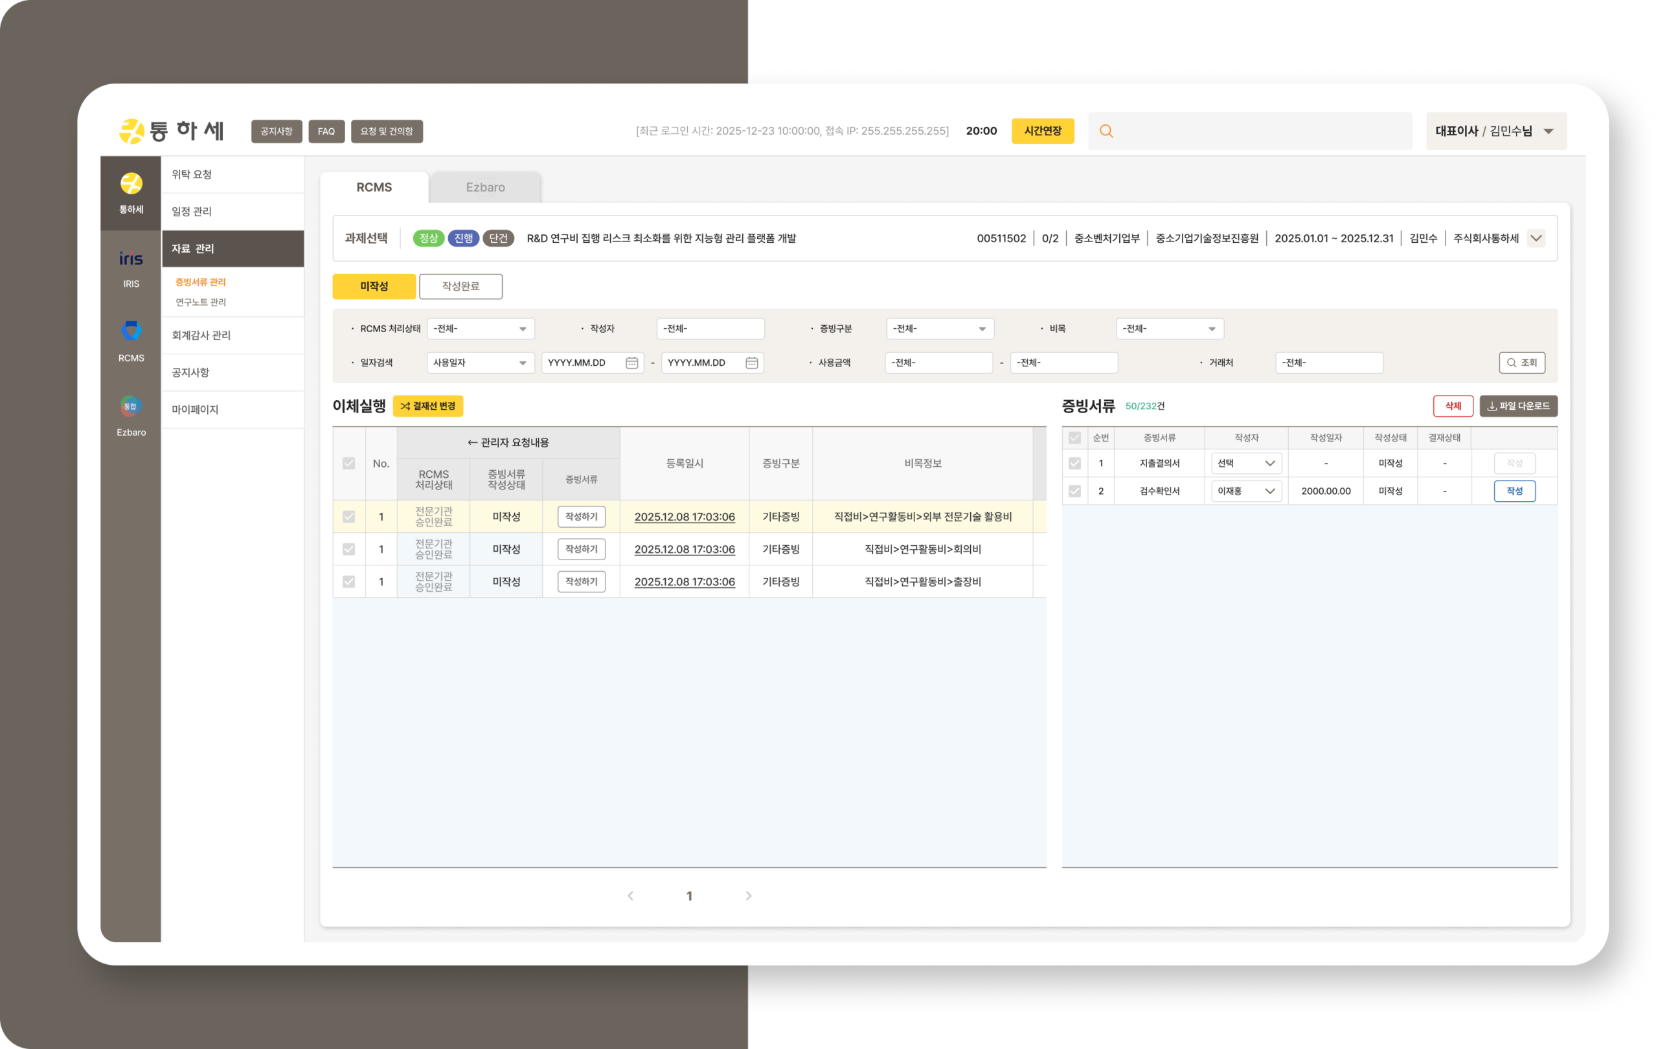1658x1049 pixels.
Task: Toggle checkbox for 검수확인서 document row
Action: [1075, 491]
